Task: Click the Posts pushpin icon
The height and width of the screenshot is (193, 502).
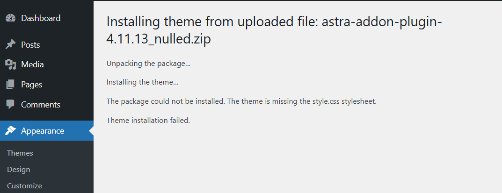Action: click(x=10, y=45)
